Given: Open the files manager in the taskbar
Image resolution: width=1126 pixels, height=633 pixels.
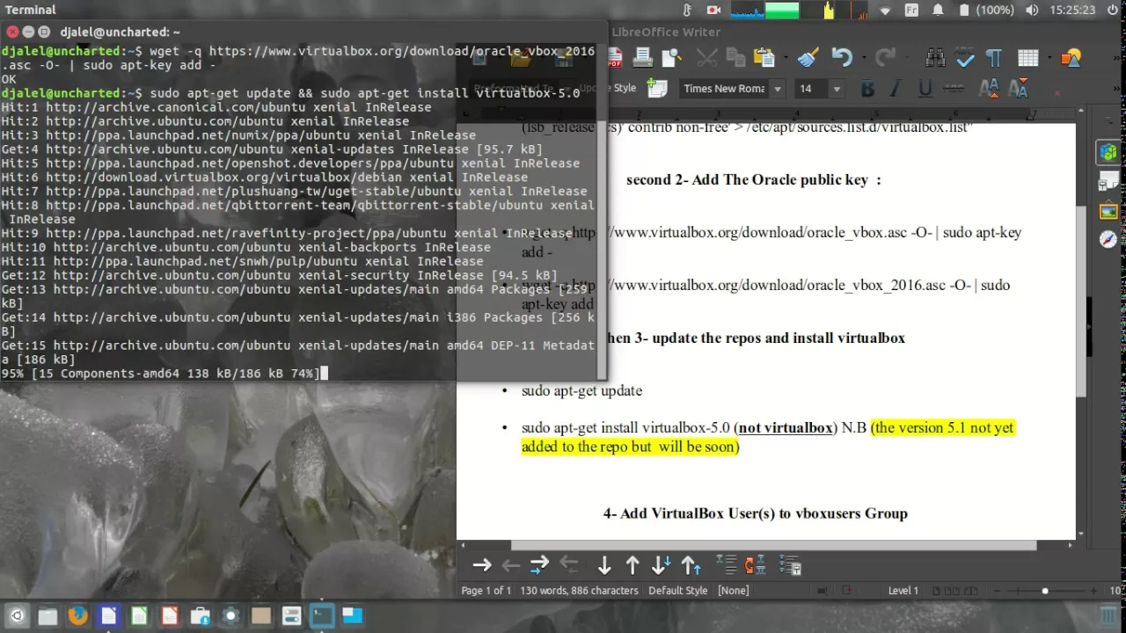Looking at the screenshot, I should [x=48, y=615].
